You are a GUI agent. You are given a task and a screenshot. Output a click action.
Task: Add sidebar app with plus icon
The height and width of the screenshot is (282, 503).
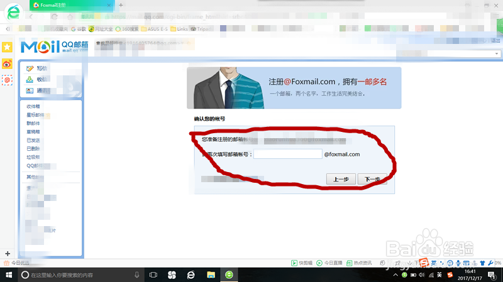(8, 254)
